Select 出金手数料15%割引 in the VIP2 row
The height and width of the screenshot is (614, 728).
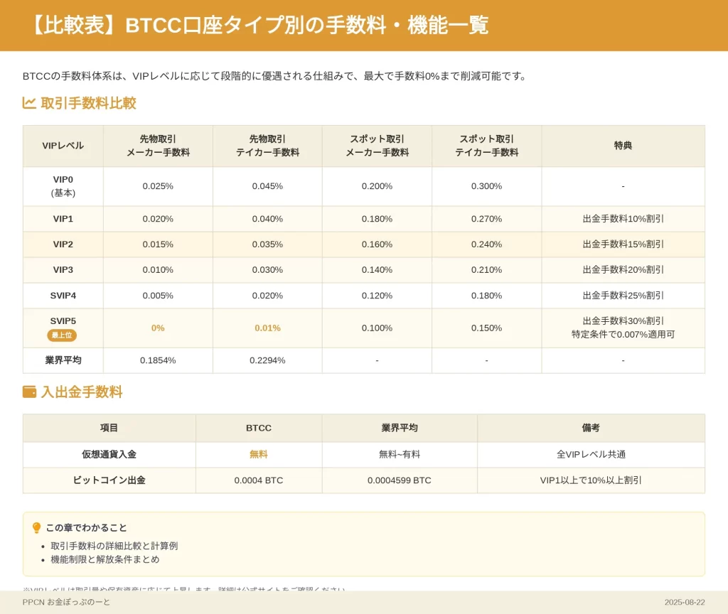pyautogui.click(x=623, y=244)
